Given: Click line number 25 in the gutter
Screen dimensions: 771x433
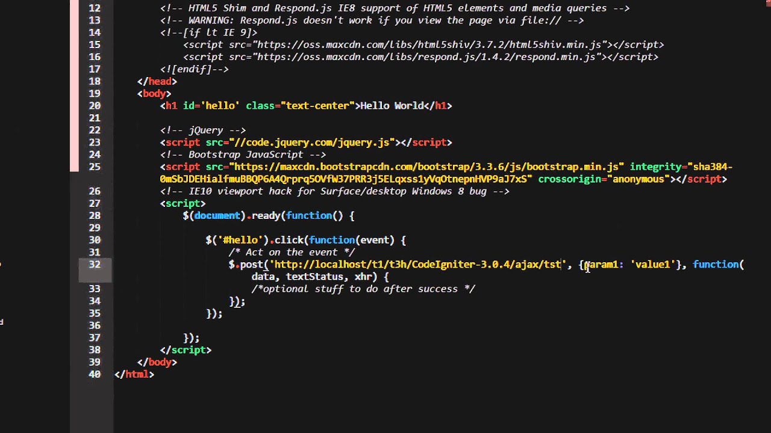Looking at the screenshot, I should [95, 167].
